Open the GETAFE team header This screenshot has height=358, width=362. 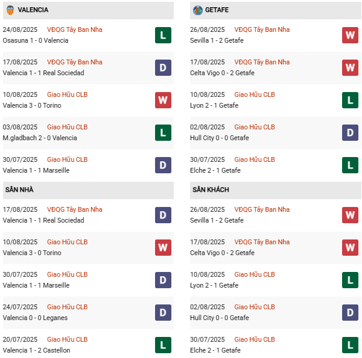pos(217,10)
